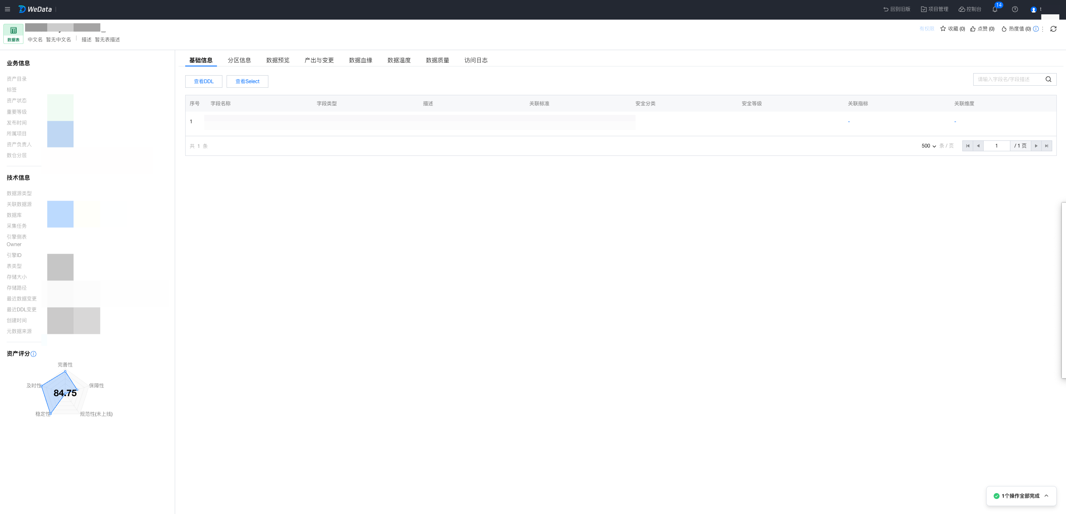The height and width of the screenshot is (514, 1066).
Task: Click the 查看DDL button
Action: pyautogui.click(x=204, y=81)
